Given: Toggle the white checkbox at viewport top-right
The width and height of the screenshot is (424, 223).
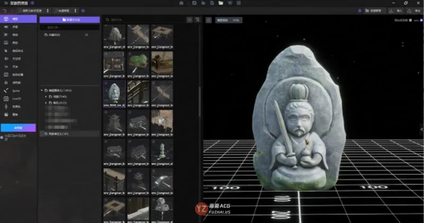Looking at the screenshot, I should click(410, 20).
